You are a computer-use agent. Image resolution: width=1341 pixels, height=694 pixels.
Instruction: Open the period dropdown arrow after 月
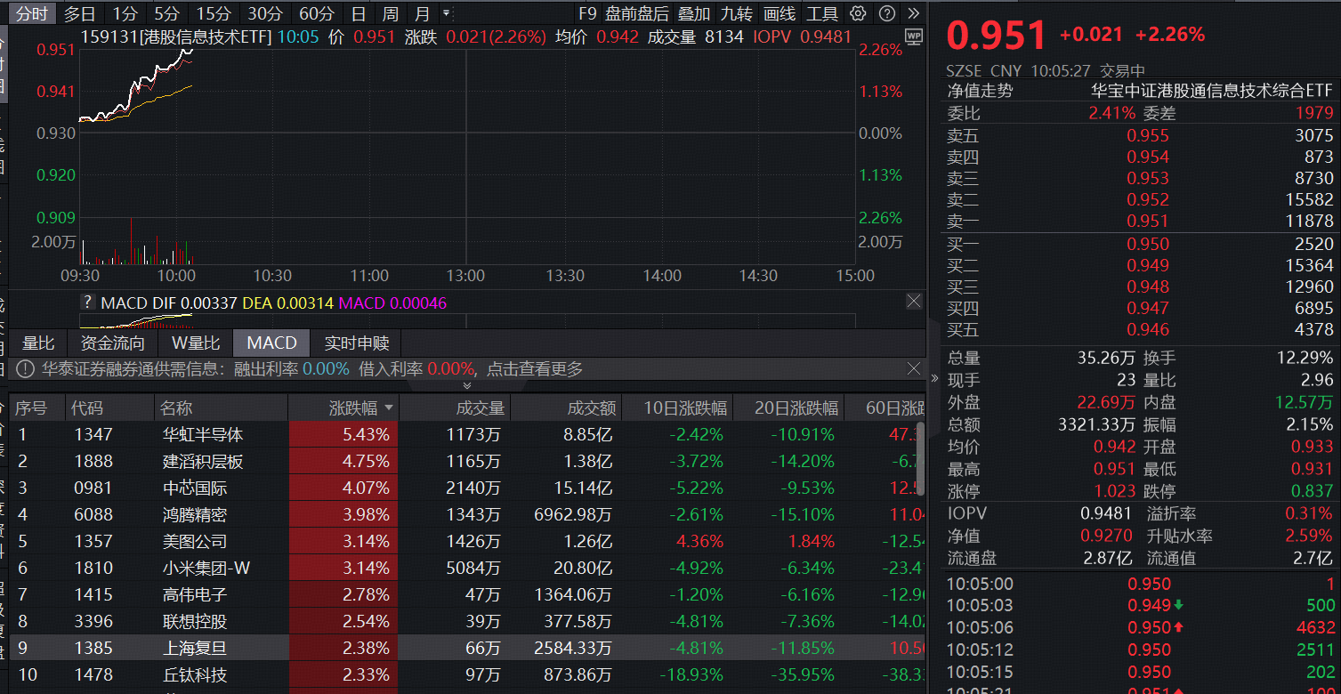[444, 13]
